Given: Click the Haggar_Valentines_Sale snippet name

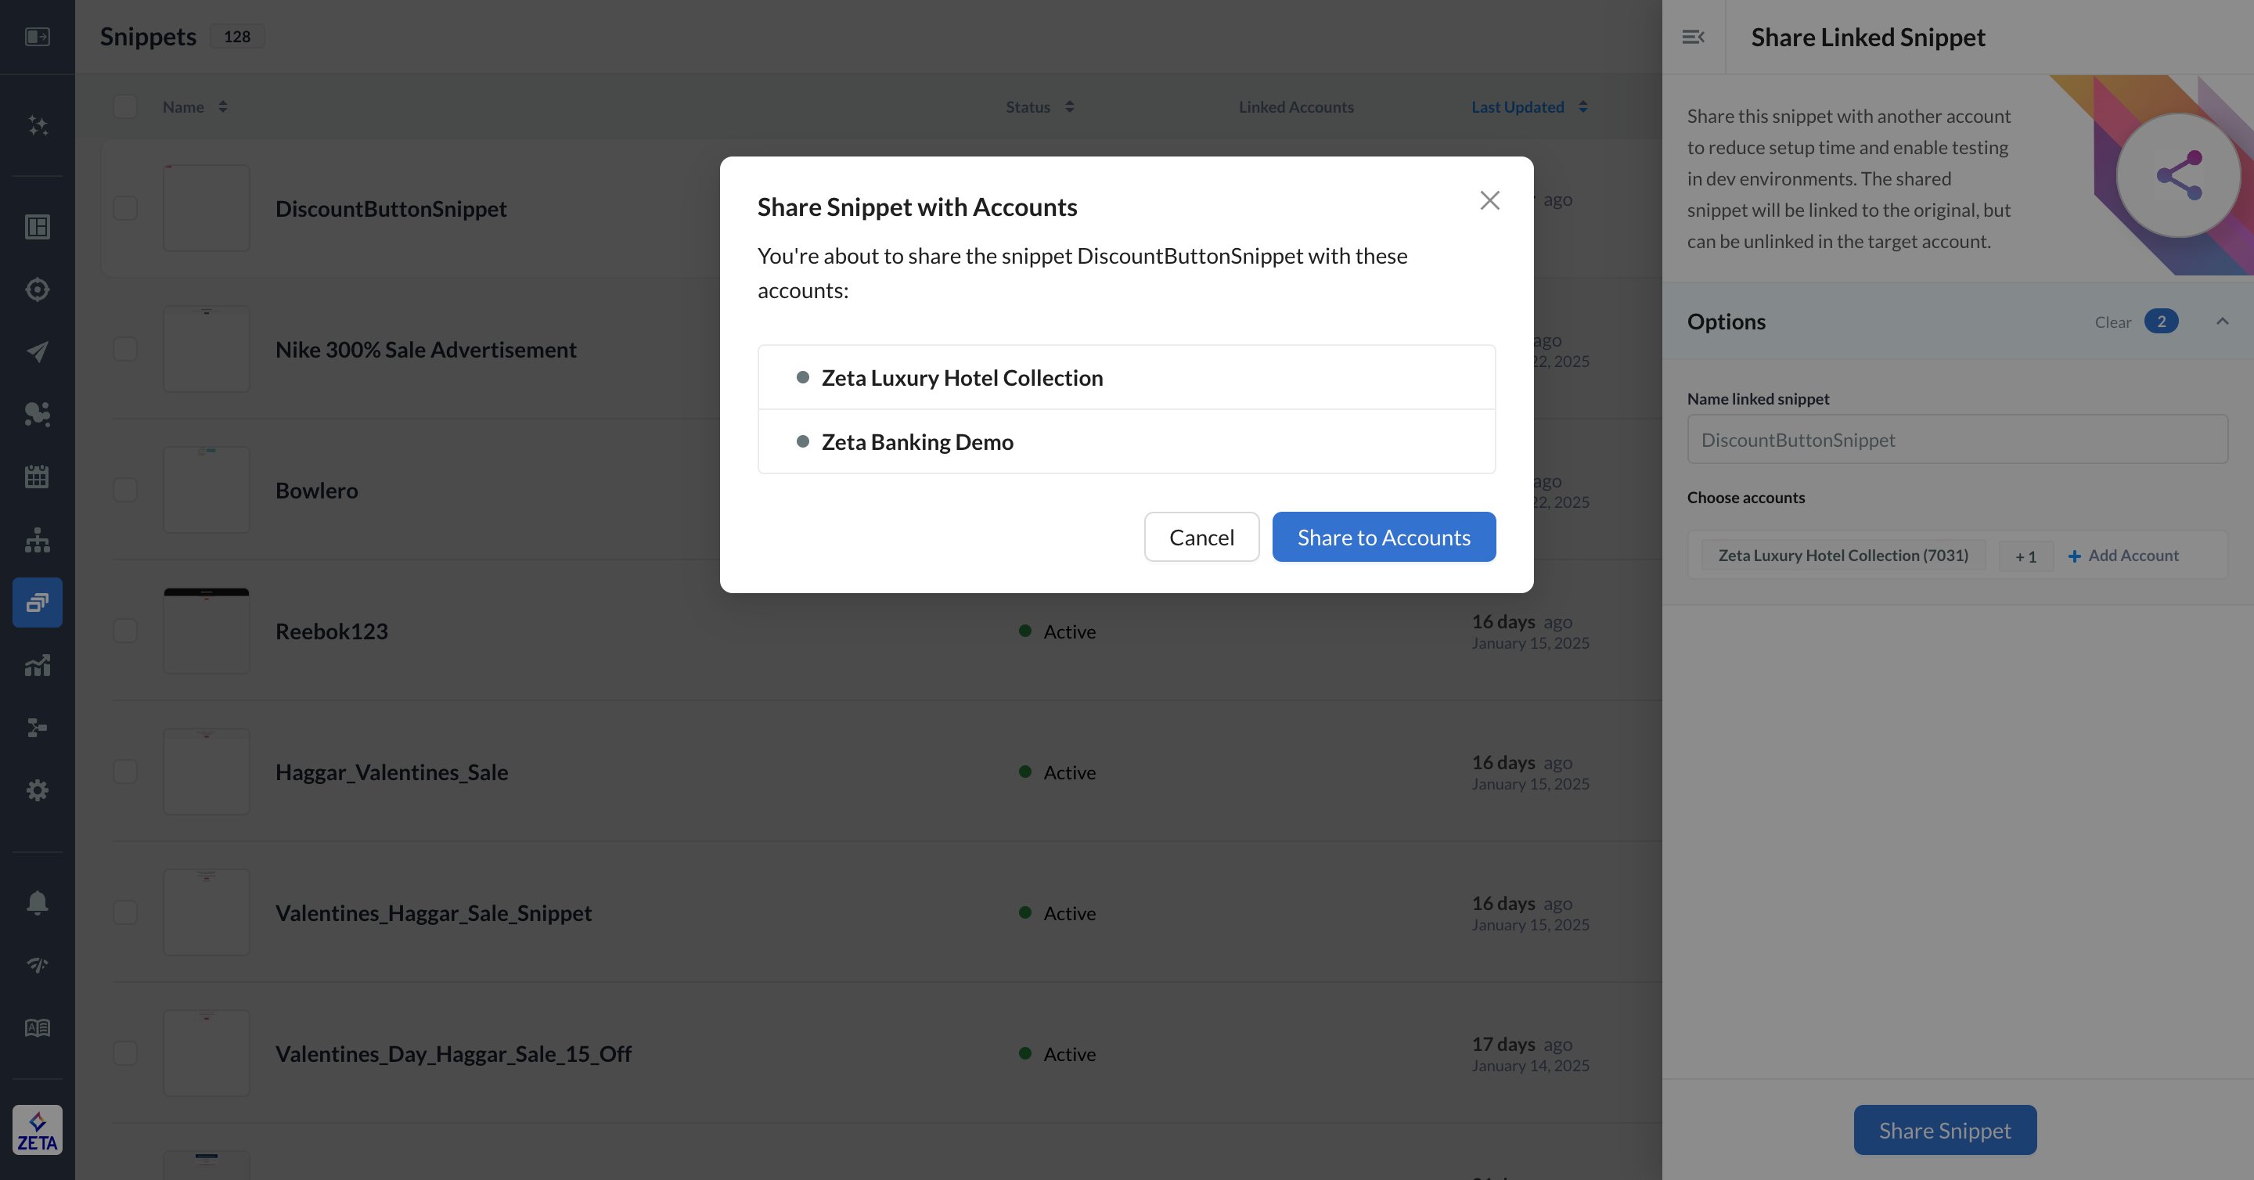Looking at the screenshot, I should click(391, 772).
